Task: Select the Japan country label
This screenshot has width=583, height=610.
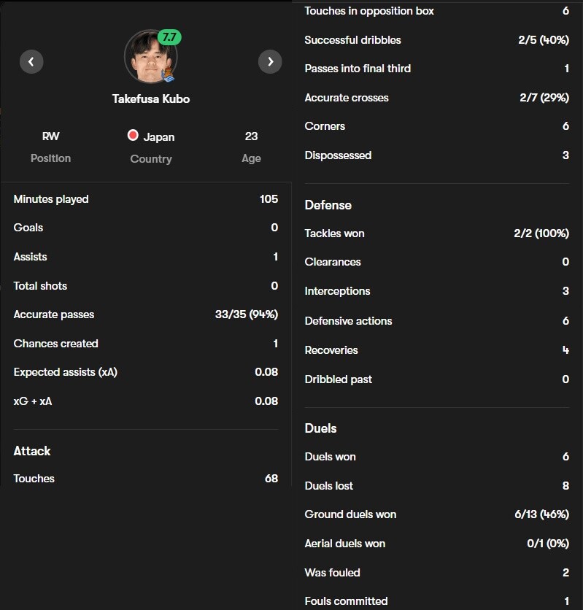Action: coord(158,137)
